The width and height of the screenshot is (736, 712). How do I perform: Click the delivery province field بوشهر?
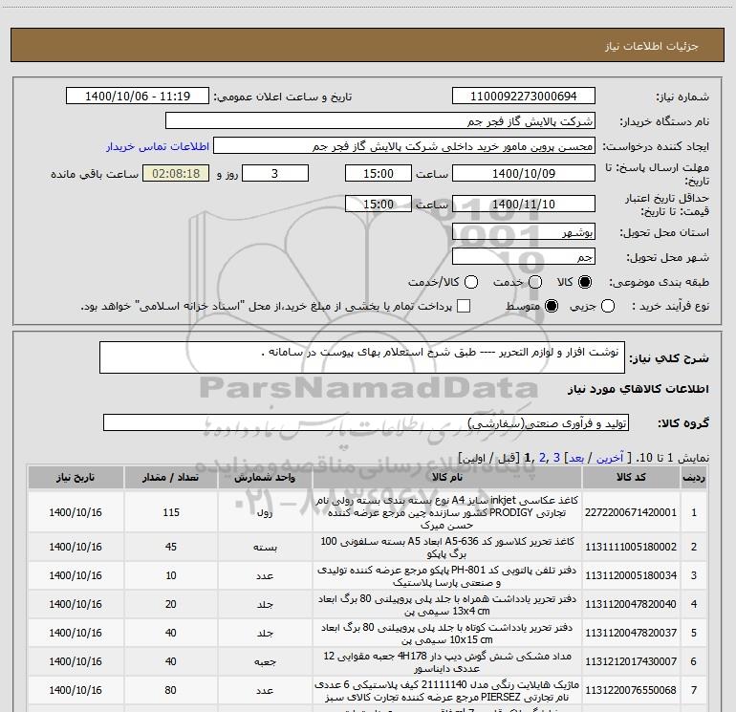[x=524, y=231]
